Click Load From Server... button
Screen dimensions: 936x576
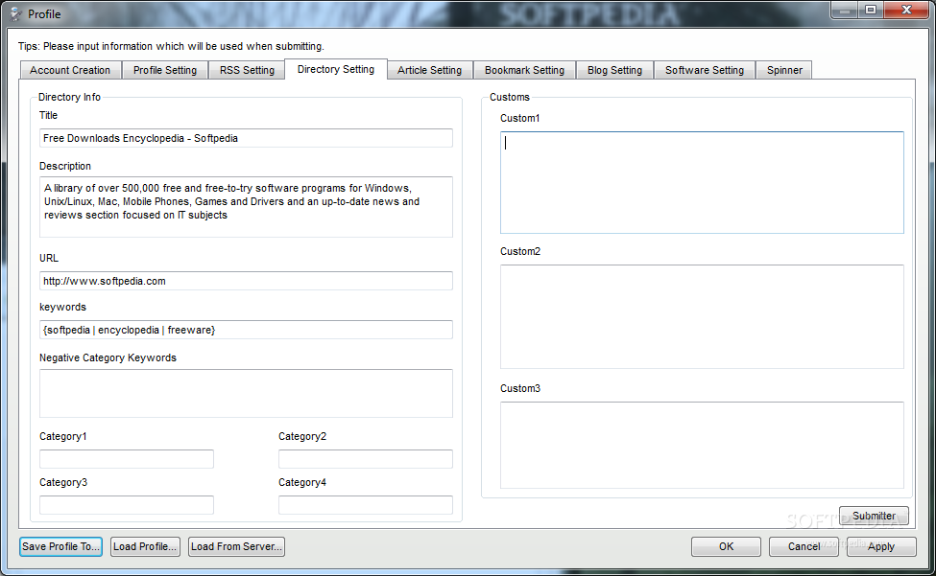[x=236, y=547]
